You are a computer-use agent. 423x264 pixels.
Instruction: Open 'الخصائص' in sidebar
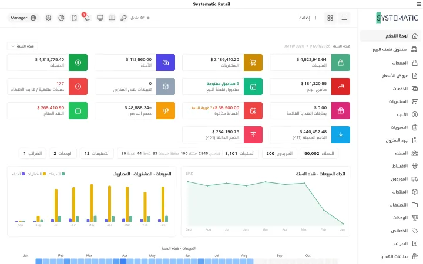(390, 231)
